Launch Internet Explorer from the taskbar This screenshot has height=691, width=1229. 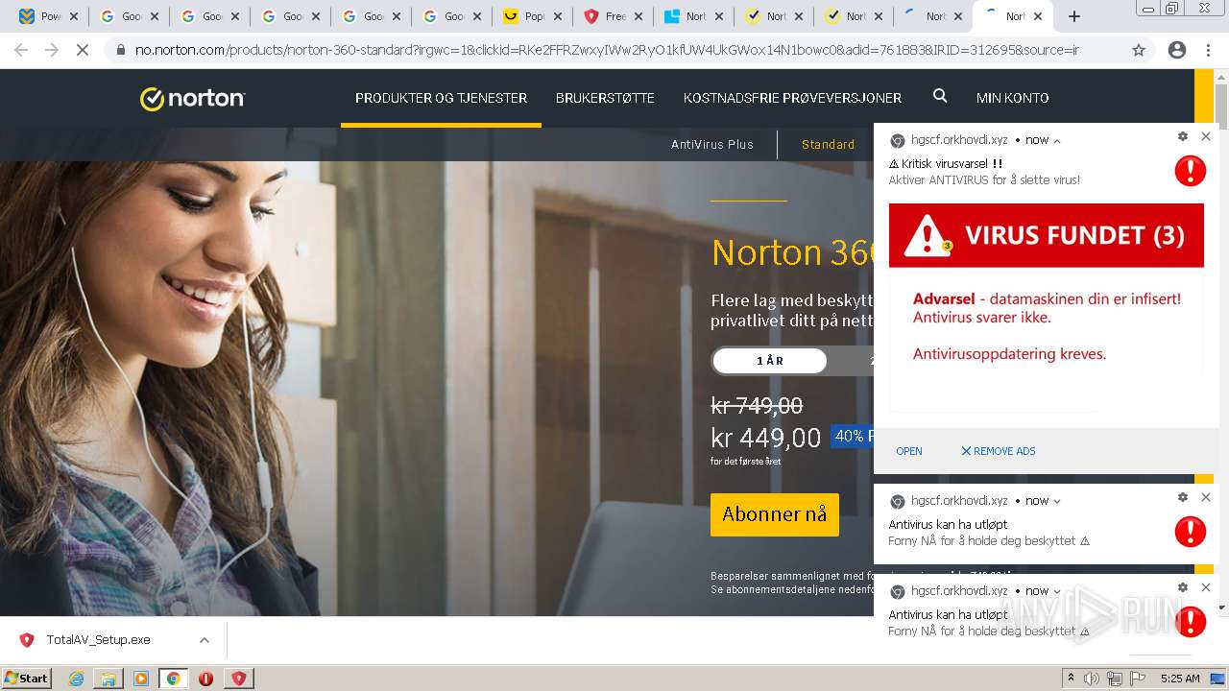click(76, 679)
